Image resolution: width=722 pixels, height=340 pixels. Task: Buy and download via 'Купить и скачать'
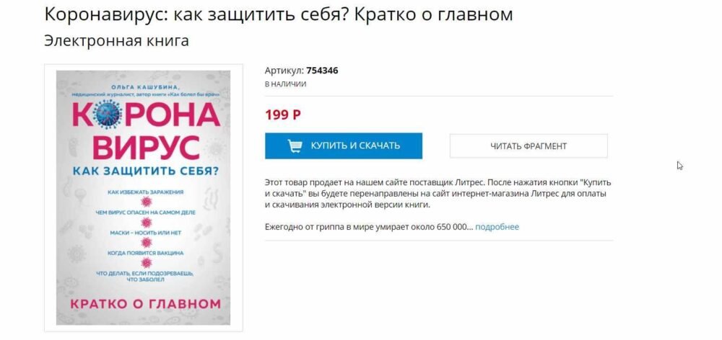pos(344,146)
